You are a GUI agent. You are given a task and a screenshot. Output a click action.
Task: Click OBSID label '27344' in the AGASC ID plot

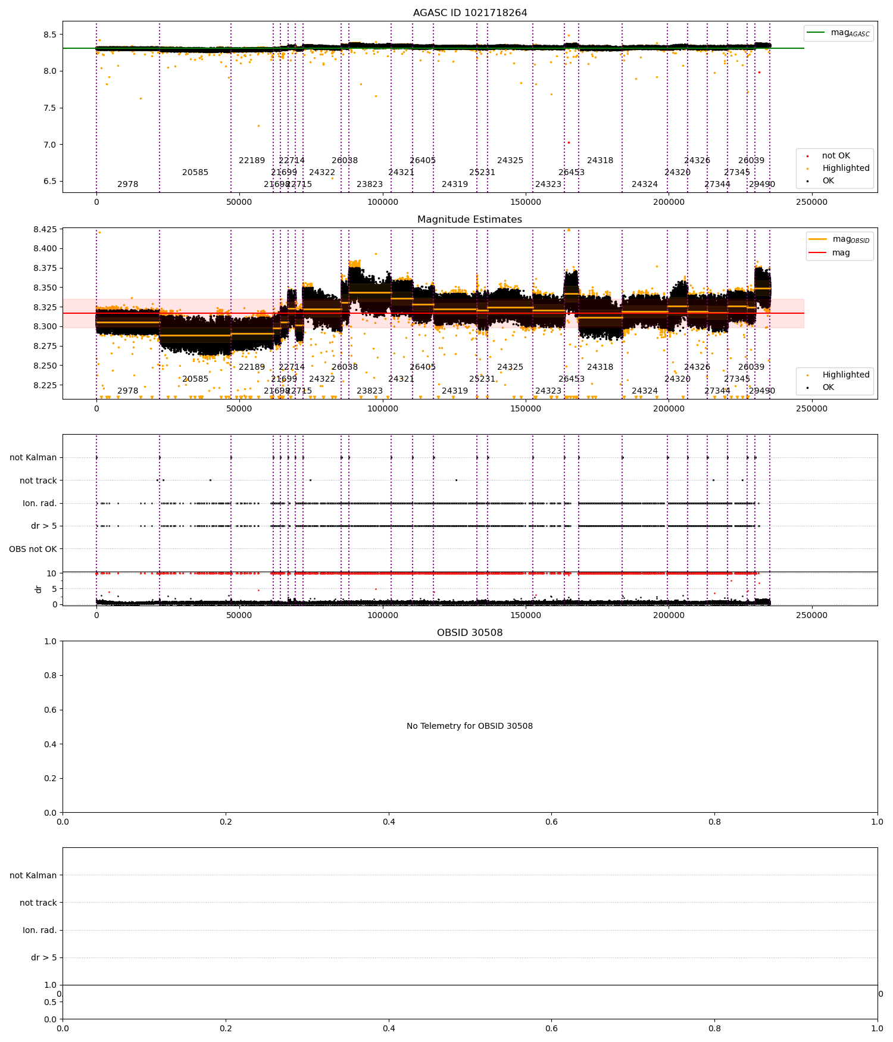(x=717, y=185)
